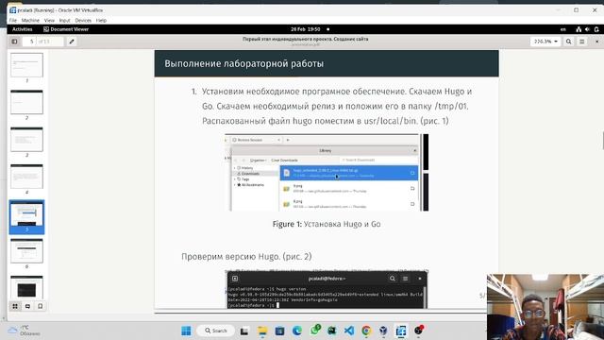Open VirtualBox Manager cube icon on taskbar
The width and height of the screenshot is (604, 340).
[383, 331]
